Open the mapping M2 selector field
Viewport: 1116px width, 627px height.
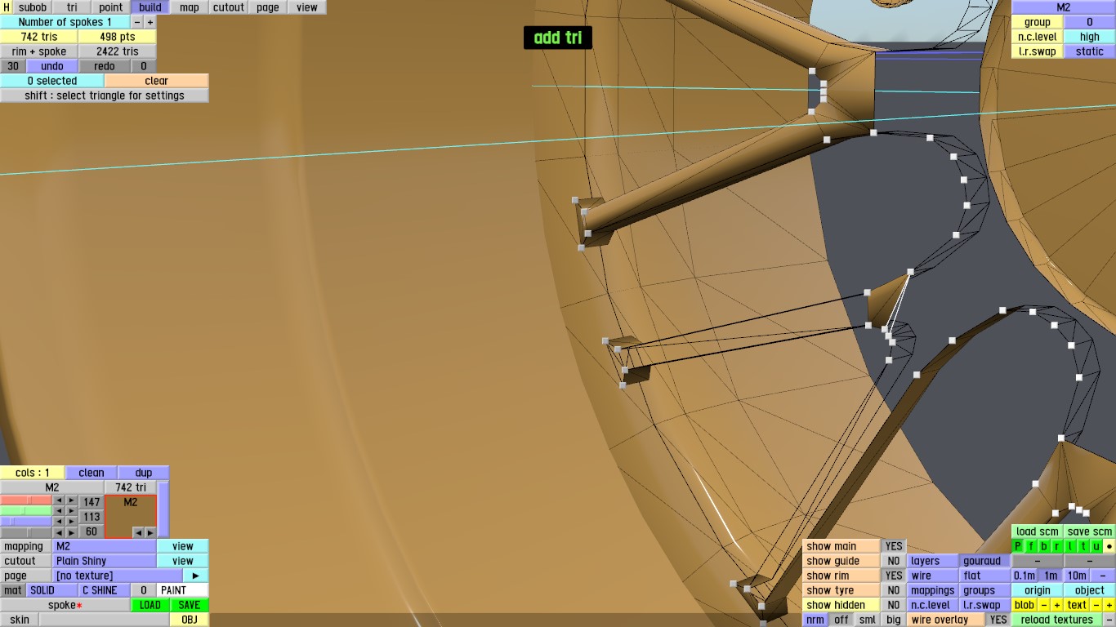(105, 546)
